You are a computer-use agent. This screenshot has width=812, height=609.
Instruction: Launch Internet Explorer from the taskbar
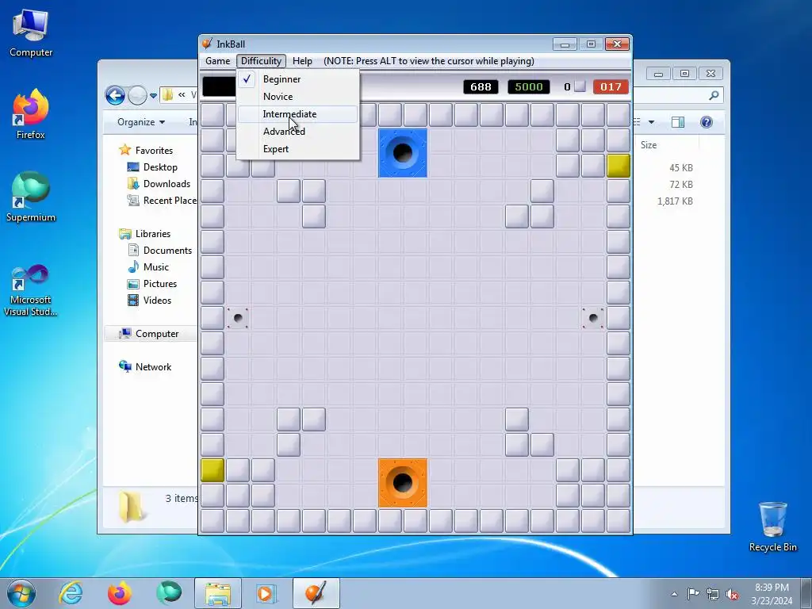71,593
